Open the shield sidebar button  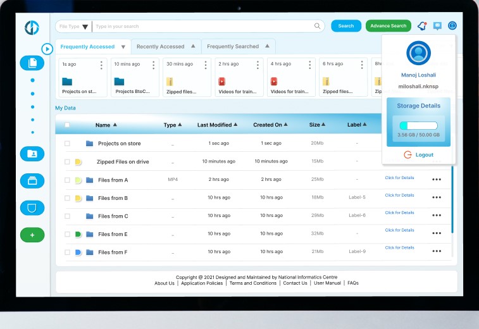tap(32, 208)
